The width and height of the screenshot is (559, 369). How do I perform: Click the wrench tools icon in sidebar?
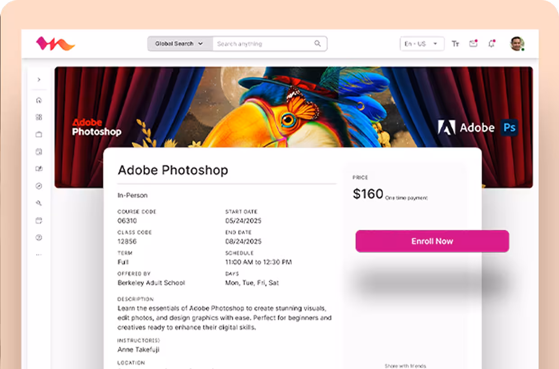tap(39, 203)
